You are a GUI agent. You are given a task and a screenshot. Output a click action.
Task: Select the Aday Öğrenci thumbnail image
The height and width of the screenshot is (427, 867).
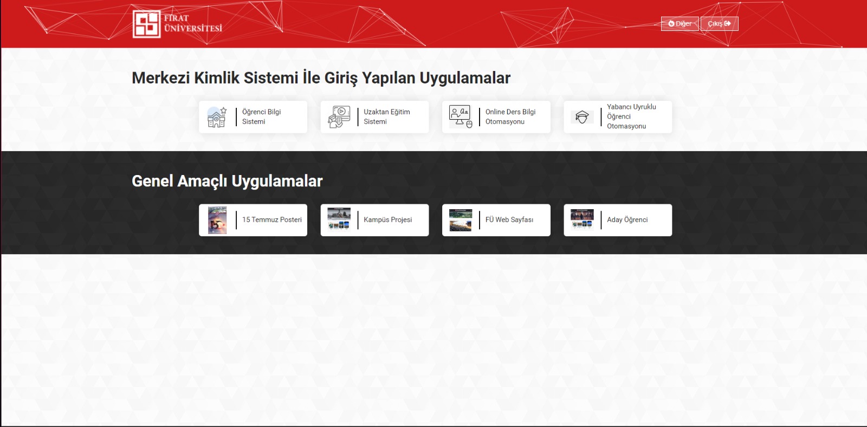coord(582,220)
